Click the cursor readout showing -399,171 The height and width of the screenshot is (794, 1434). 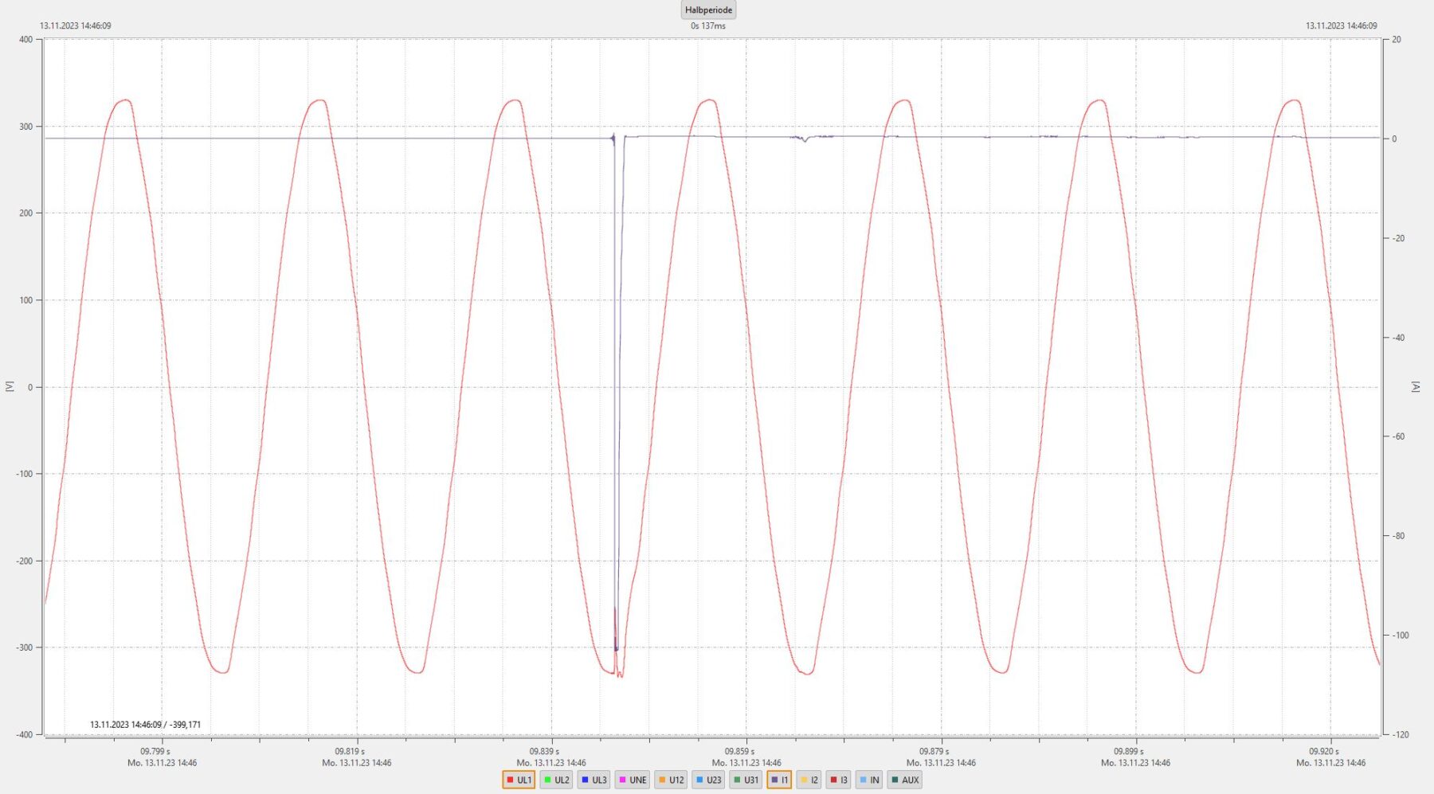[145, 725]
